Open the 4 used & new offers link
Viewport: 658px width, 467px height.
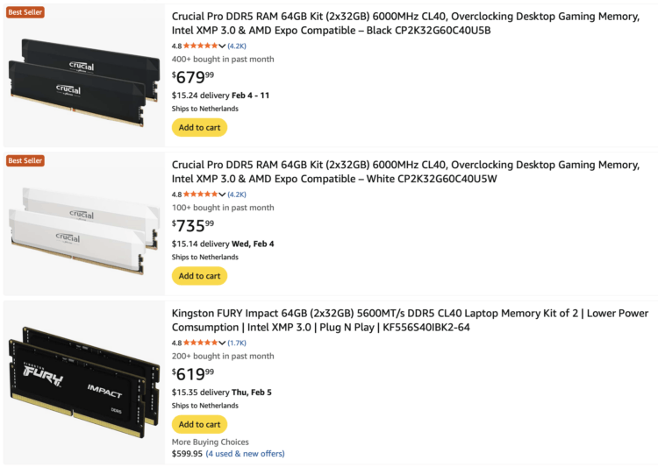(x=245, y=454)
